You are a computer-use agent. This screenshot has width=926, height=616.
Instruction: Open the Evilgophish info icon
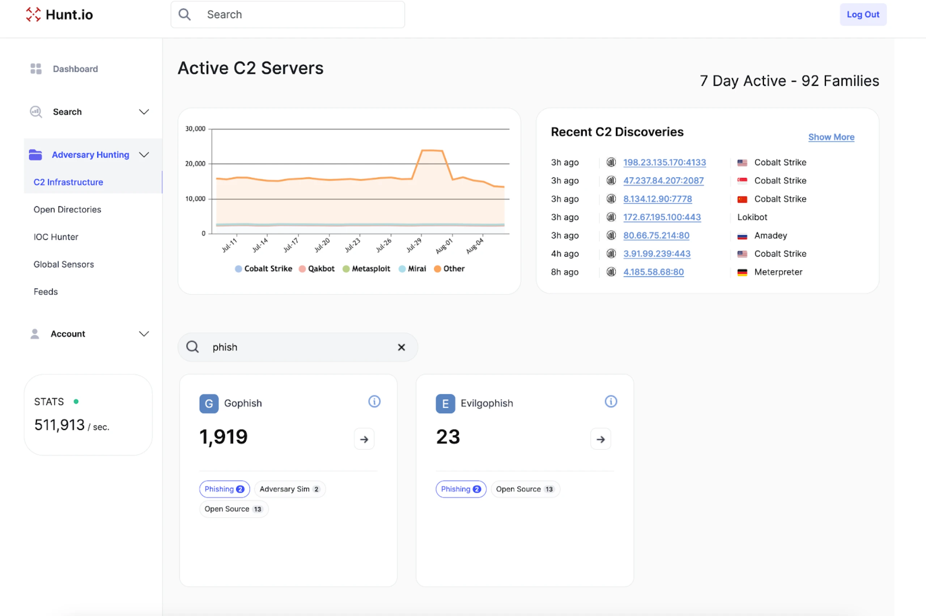click(x=611, y=402)
